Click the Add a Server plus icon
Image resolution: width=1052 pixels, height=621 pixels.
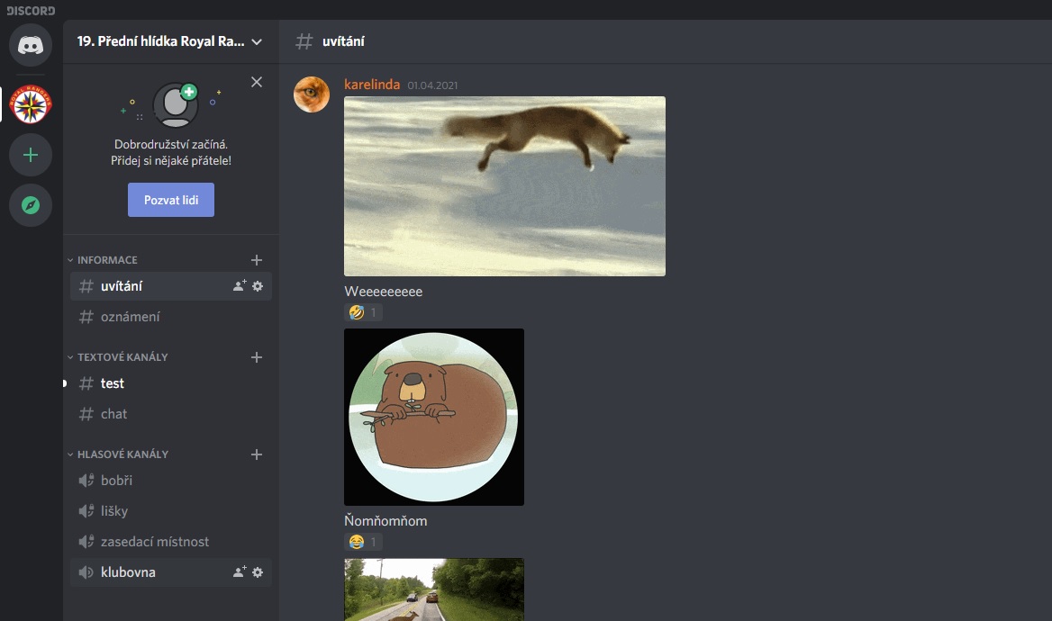[31, 156]
